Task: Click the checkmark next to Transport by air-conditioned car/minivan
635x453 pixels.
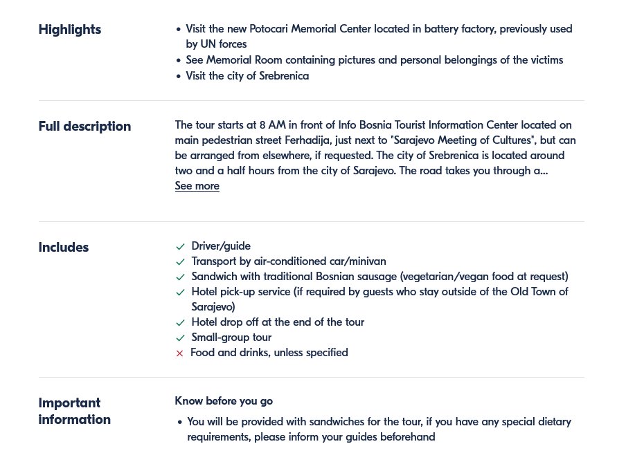Action: pyautogui.click(x=180, y=262)
